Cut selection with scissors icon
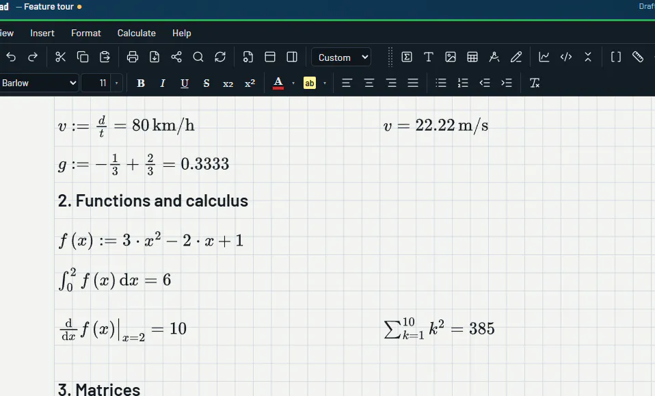This screenshot has width=655, height=396. pos(61,57)
